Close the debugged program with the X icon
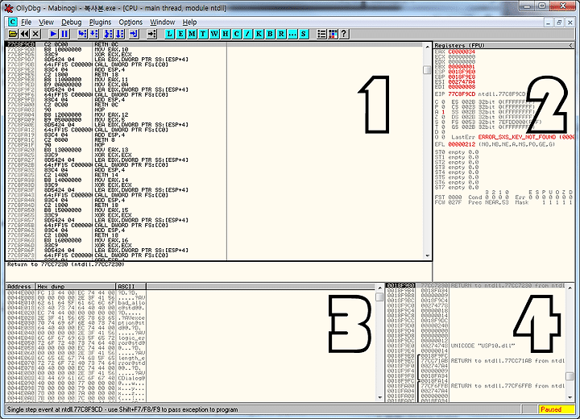This screenshot has height=419, width=580. (35, 34)
